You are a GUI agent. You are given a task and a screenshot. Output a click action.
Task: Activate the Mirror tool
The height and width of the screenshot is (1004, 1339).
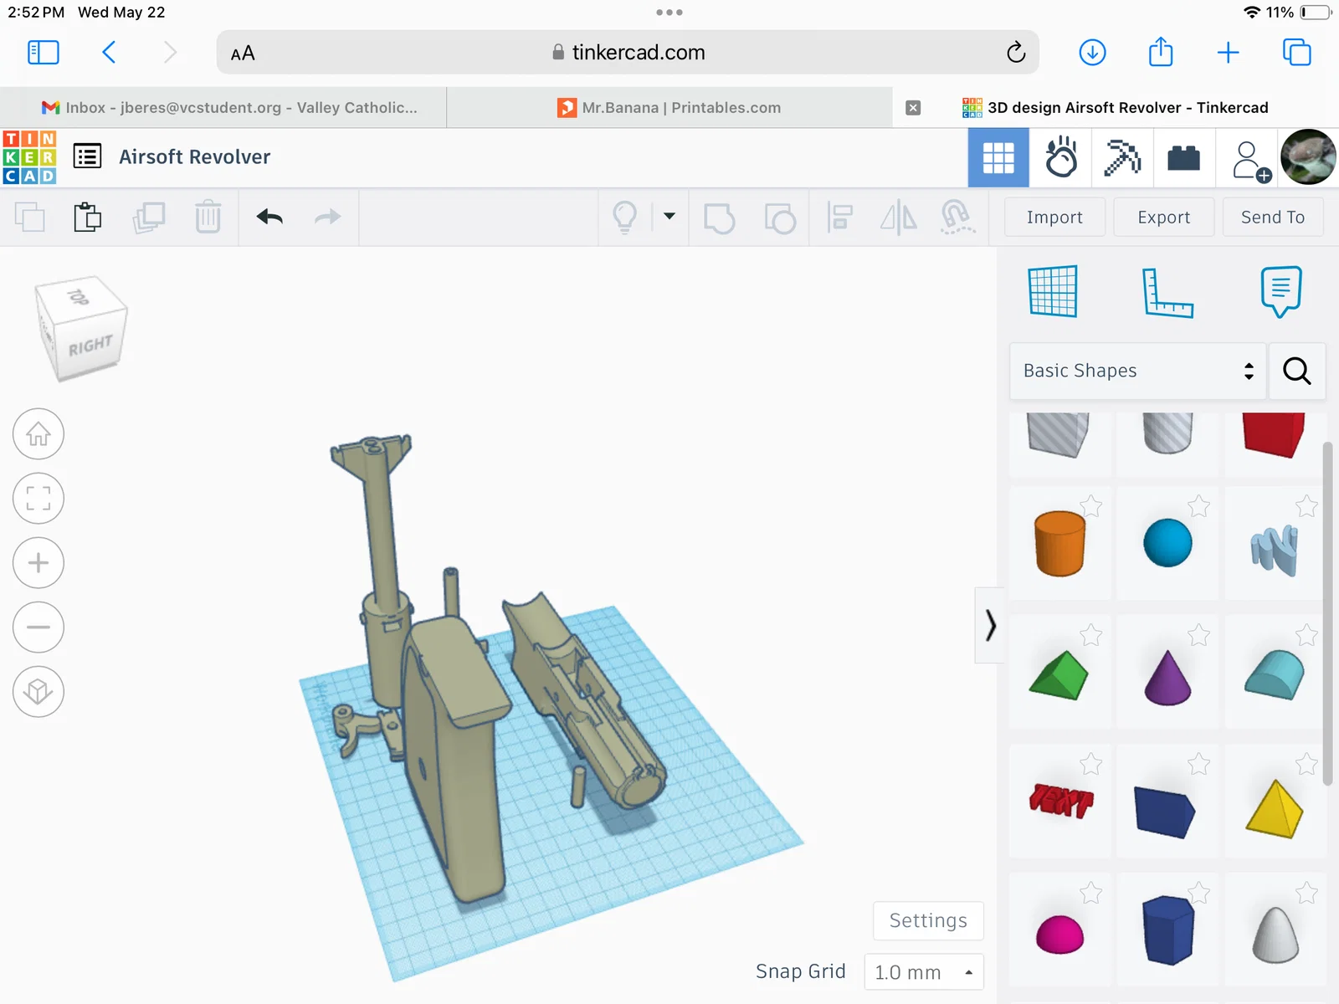[898, 218]
